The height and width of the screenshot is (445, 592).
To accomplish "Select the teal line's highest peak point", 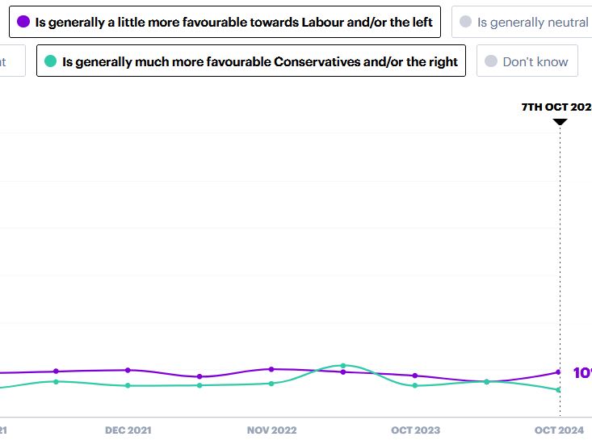I will click(343, 366).
